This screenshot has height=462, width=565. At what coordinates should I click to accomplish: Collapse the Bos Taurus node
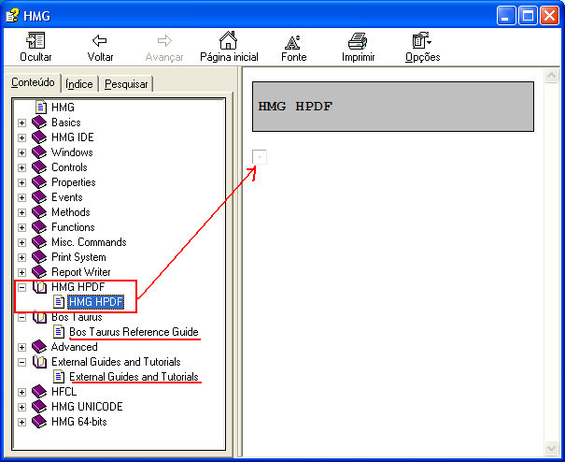[21, 317]
